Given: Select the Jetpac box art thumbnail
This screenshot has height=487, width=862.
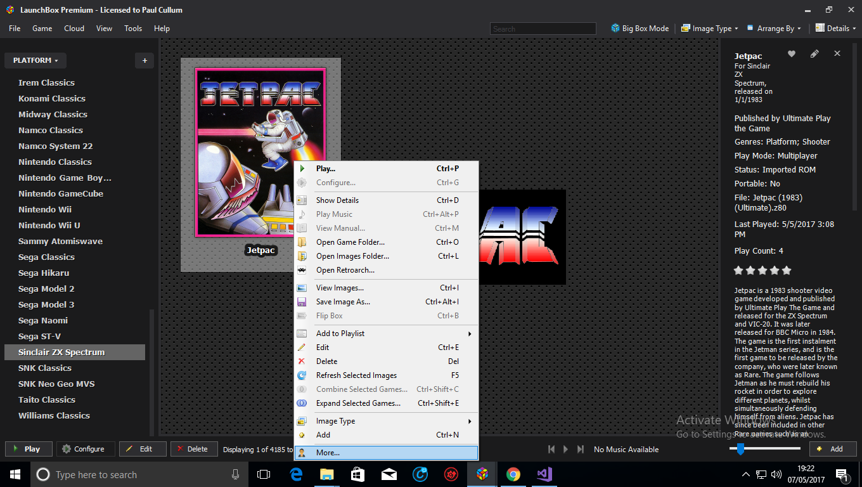Looking at the screenshot, I should (261, 153).
